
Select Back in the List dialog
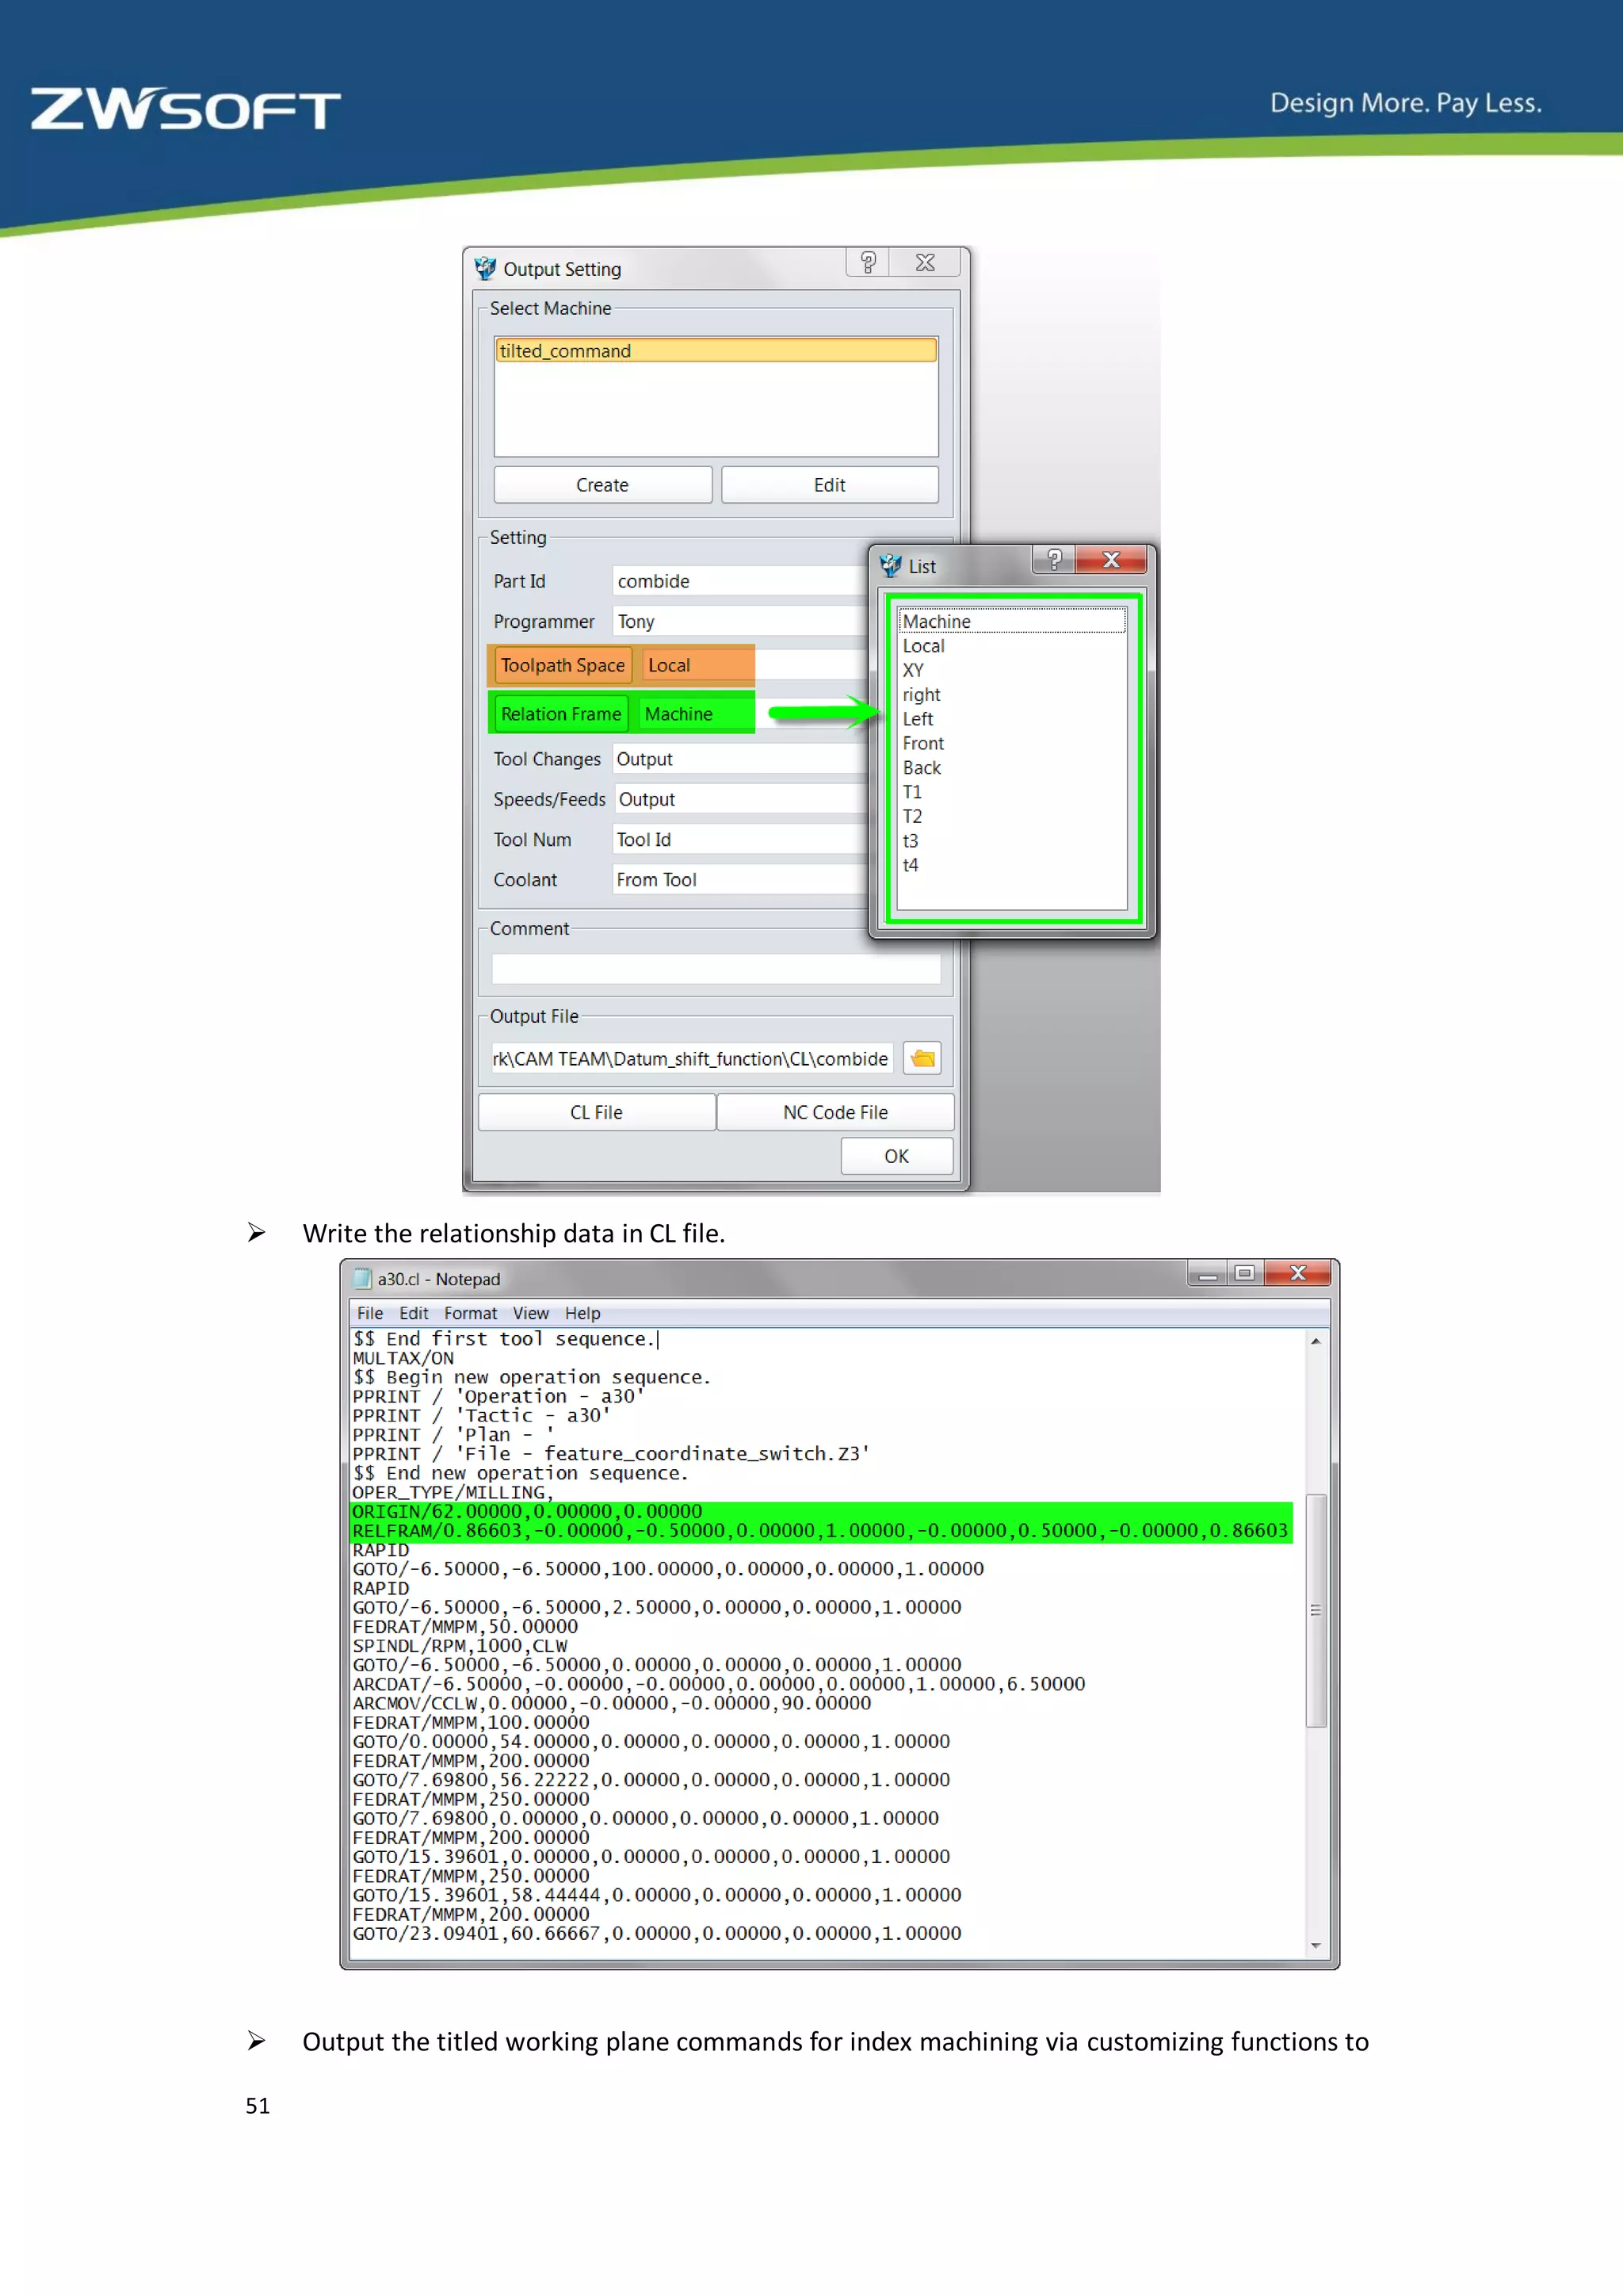[x=1011, y=767]
